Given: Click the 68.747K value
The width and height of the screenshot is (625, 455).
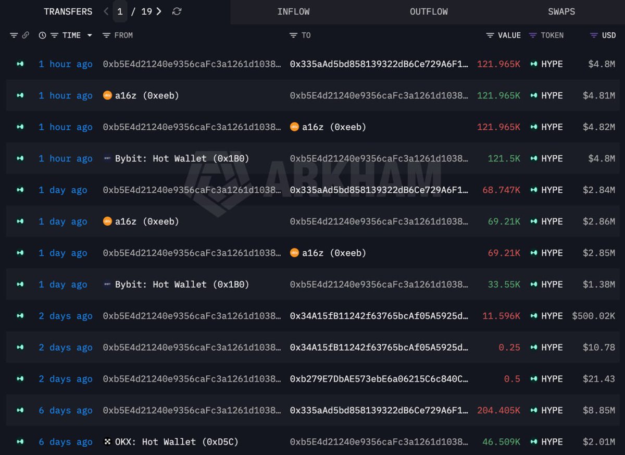Looking at the screenshot, I should [501, 190].
